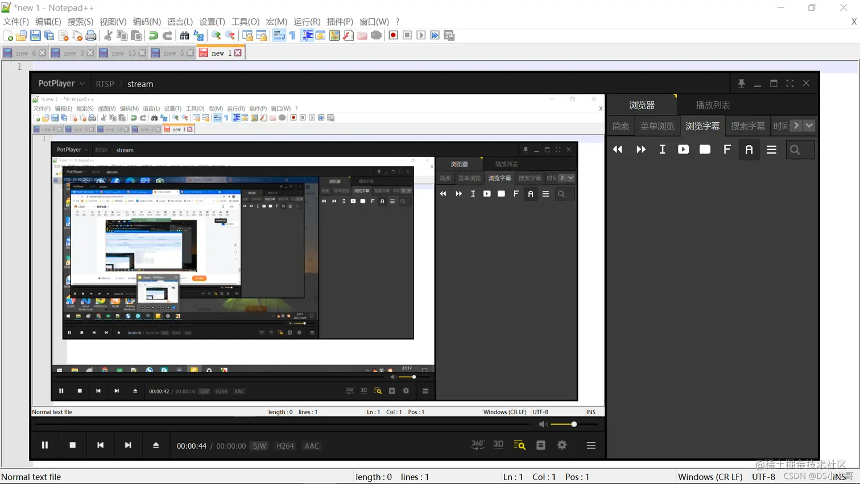Toggle PotPlayer pin always-on-top icon
The image size is (860, 484).
tap(741, 83)
